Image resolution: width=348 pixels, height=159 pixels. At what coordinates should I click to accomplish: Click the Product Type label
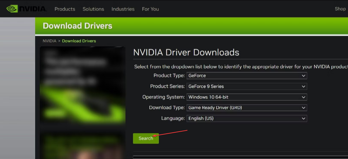coord(169,75)
